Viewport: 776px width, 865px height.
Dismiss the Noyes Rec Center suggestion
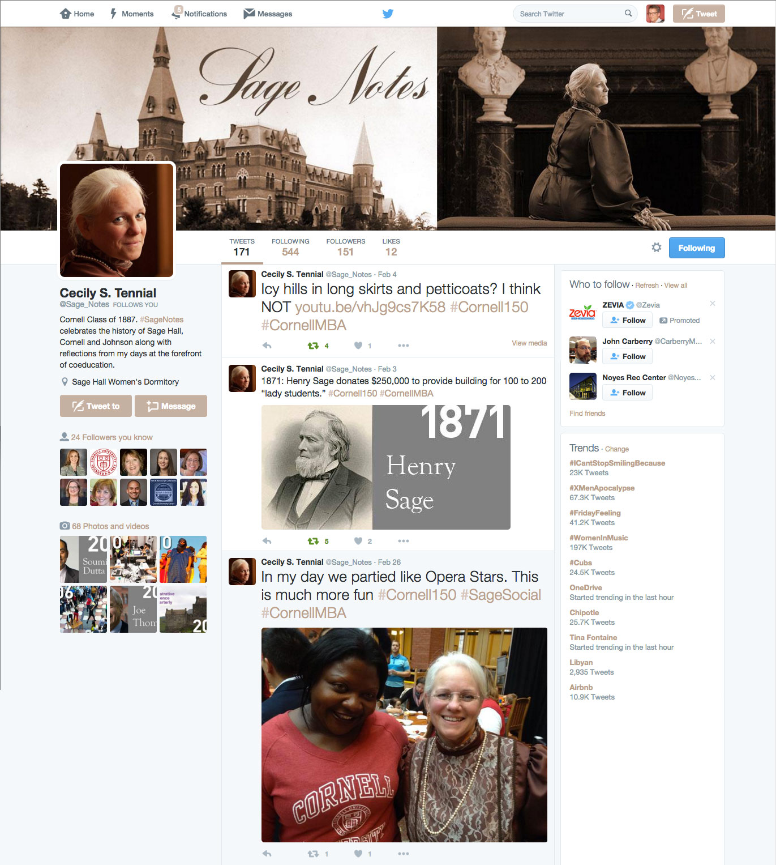pyautogui.click(x=713, y=377)
